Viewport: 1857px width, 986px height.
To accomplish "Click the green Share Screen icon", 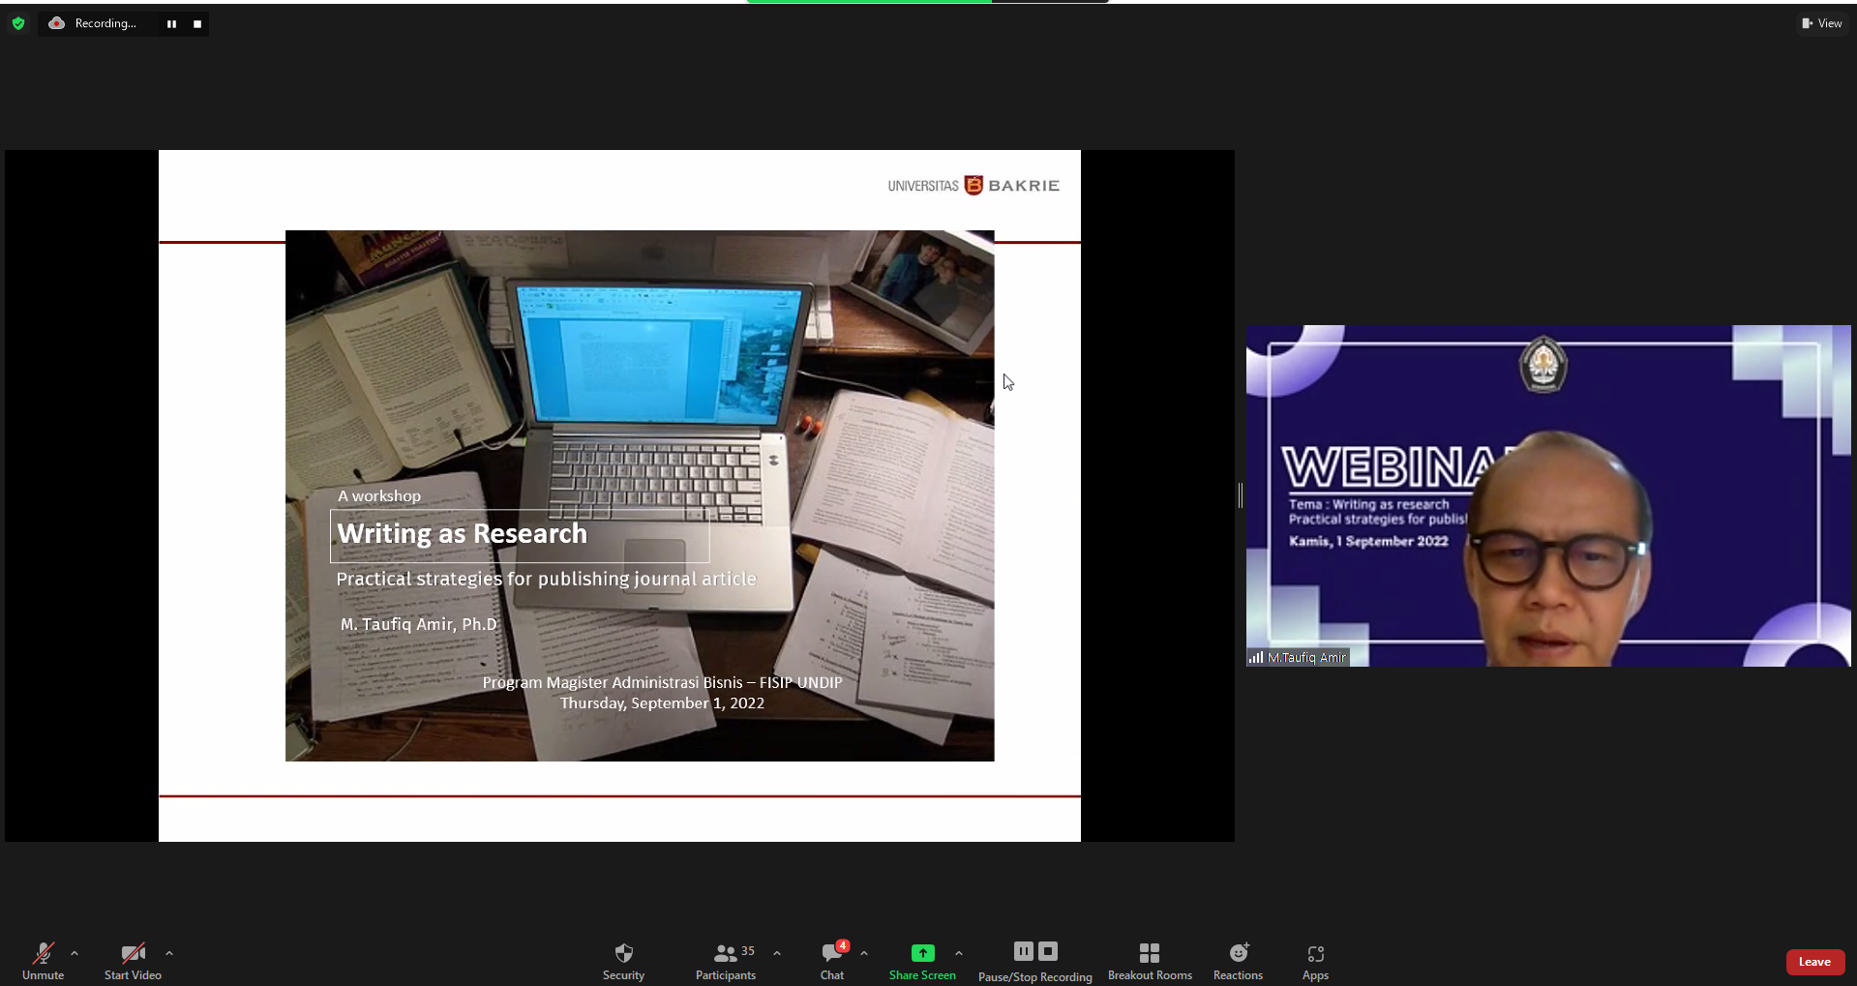I will click(x=922, y=953).
